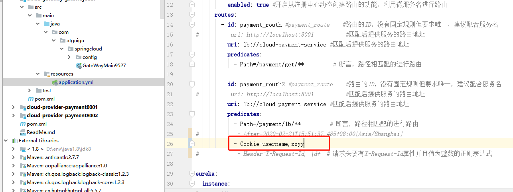This screenshot has width=513, height=192.
Task: Click 'Maven: aopalliance:aopalliance:1.0' label
Action: 67,166
